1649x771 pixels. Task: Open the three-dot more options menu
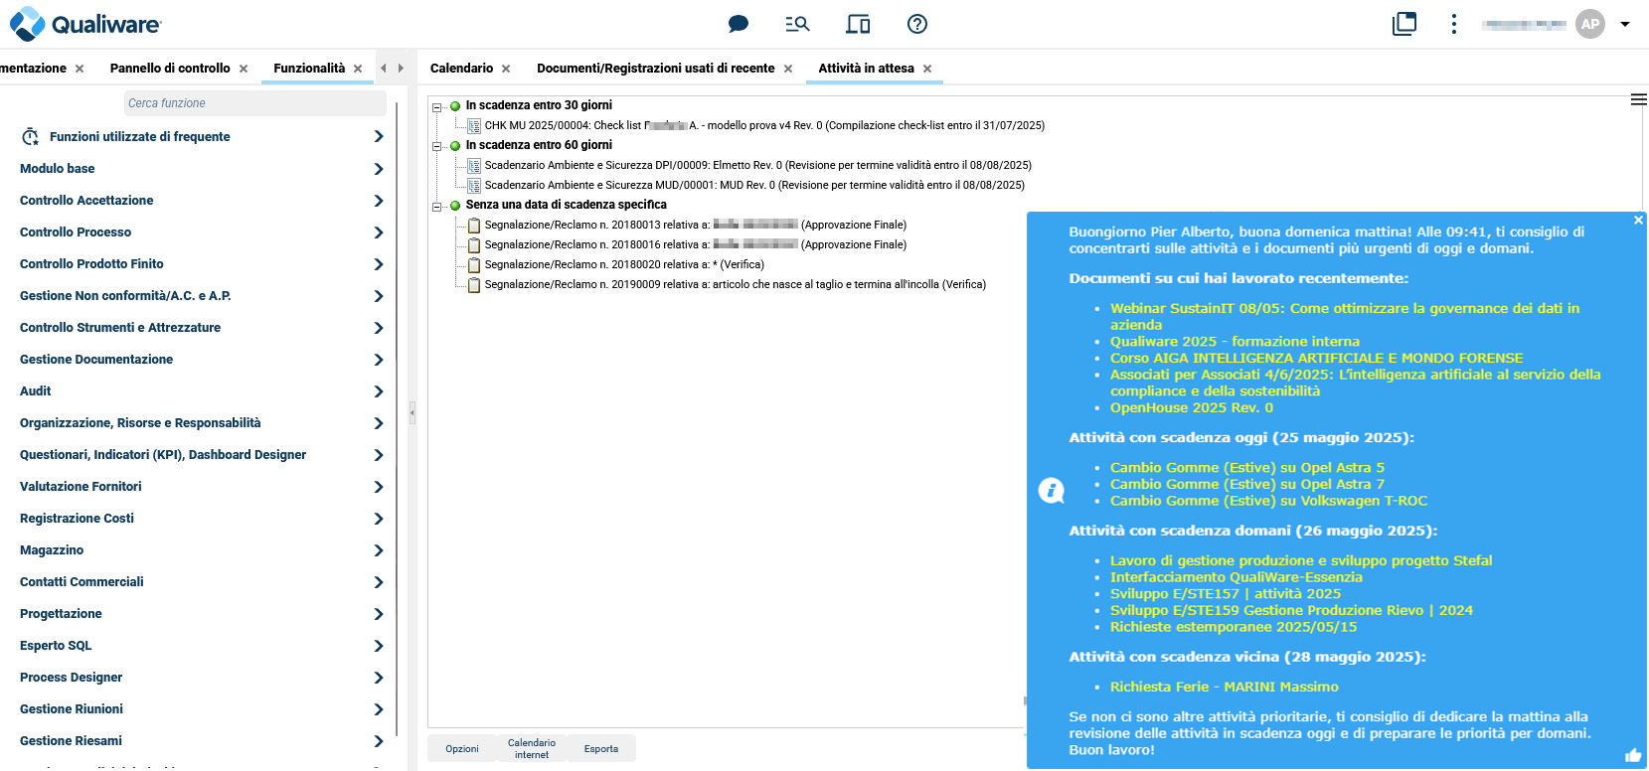click(x=1454, y=24)
